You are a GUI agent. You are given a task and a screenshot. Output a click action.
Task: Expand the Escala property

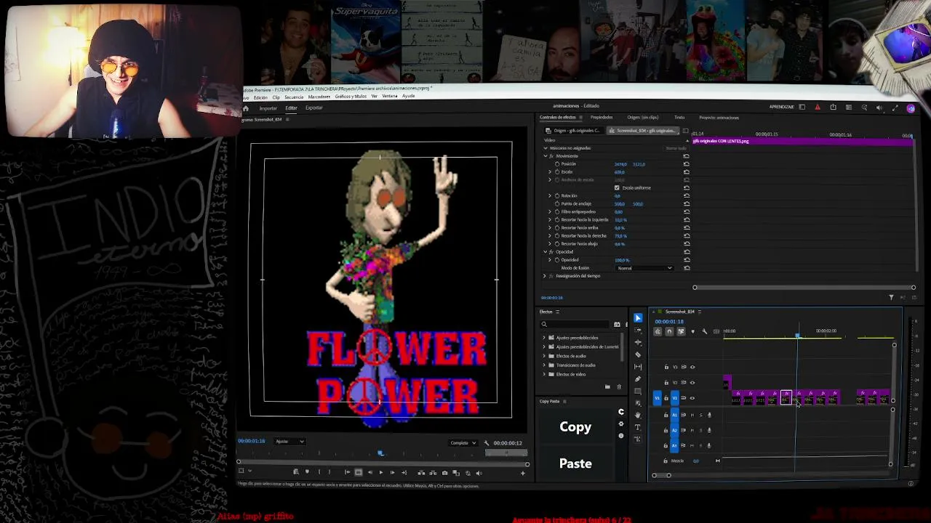tap(550, 172)
